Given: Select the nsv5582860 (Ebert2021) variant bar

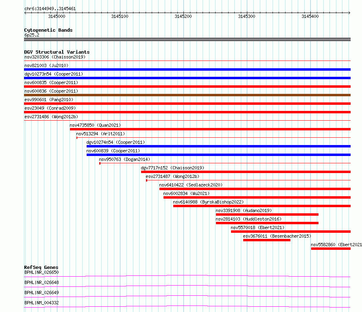Looking at the screenshot, I should (331, 249).
